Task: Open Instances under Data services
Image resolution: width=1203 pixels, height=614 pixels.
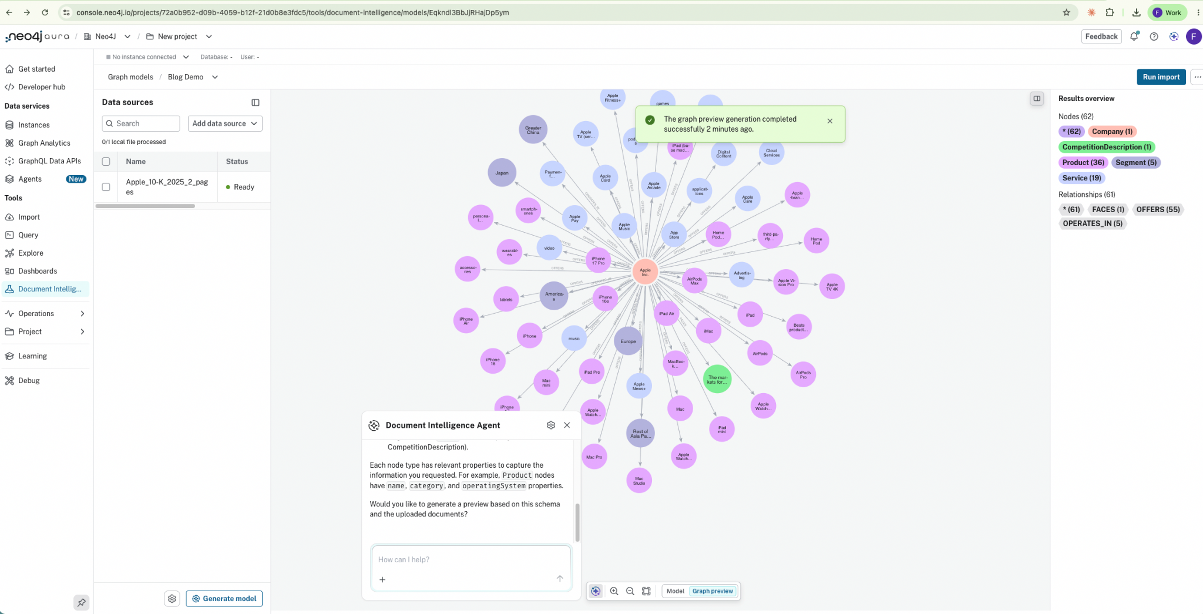Action: [x=33, y=125]
